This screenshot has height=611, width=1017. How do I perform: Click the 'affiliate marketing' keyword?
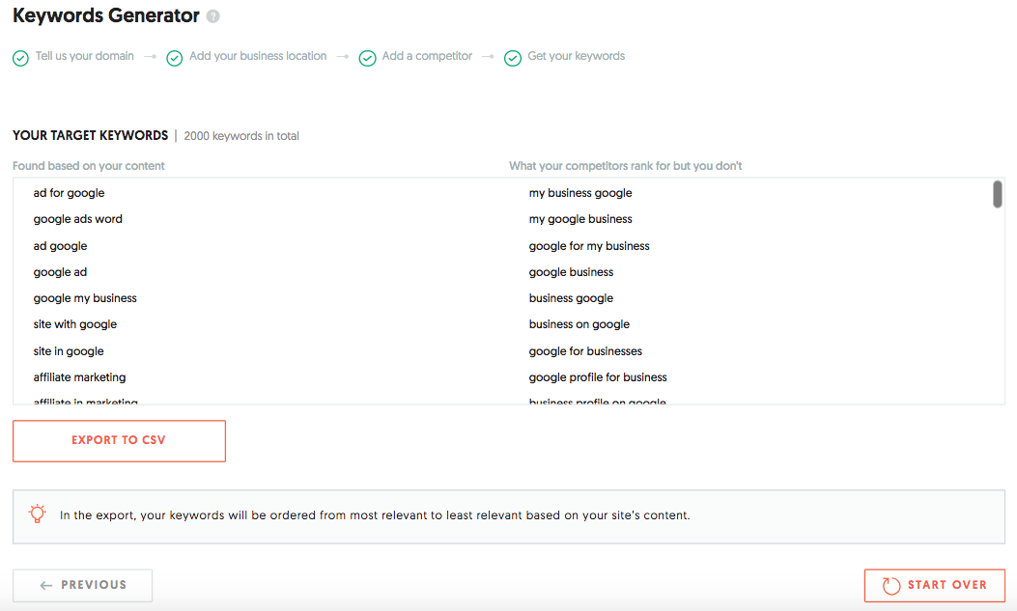[79, 377]
